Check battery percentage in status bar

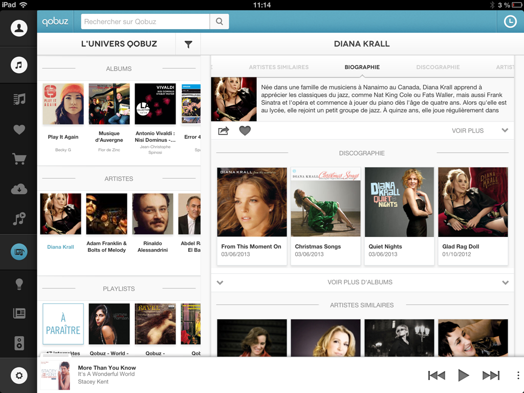click(504, 5)
